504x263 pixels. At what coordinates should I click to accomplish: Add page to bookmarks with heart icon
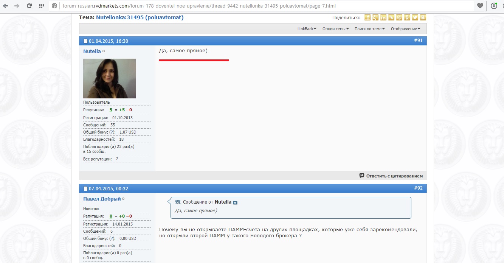coord(480,6)
